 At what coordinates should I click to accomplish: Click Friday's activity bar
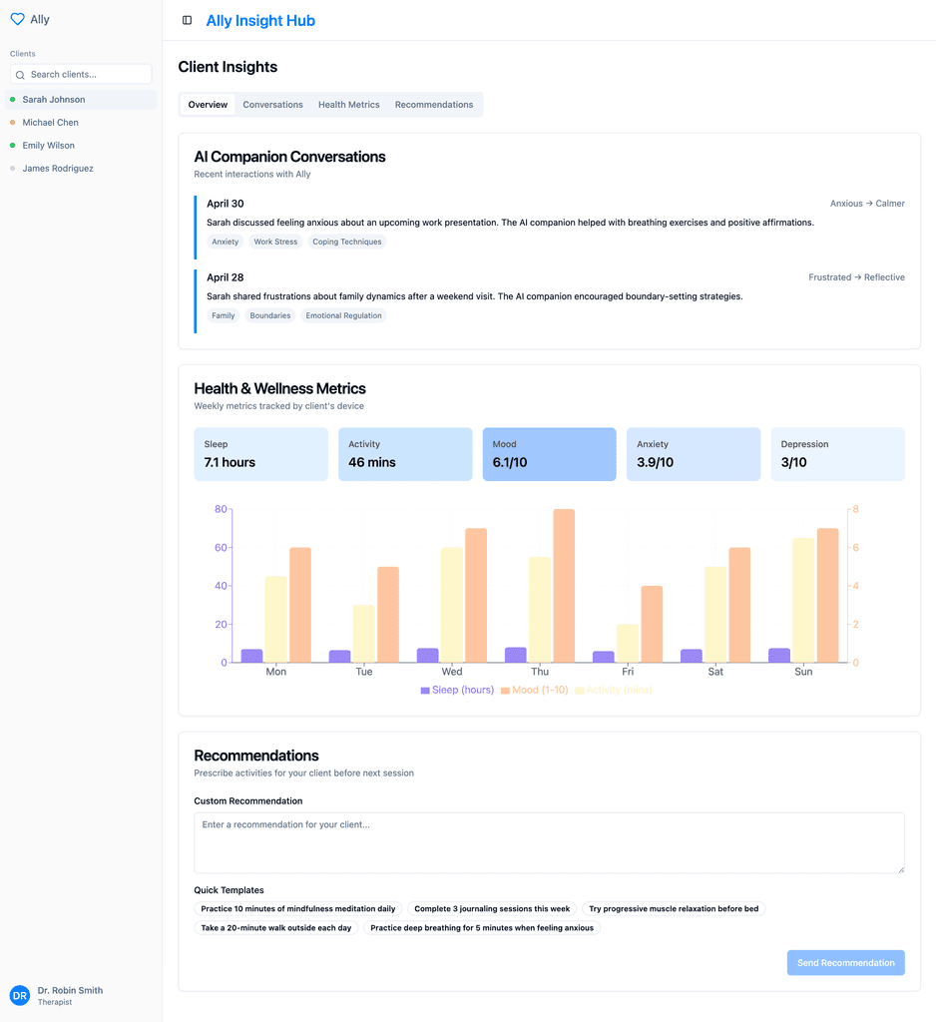(628, 644)
